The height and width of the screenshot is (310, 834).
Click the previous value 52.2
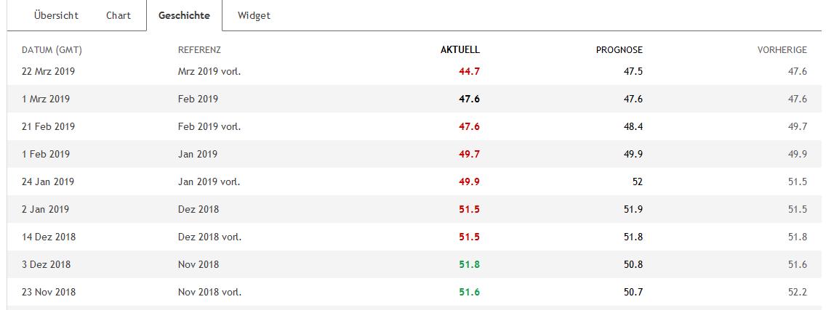point(797,292)
